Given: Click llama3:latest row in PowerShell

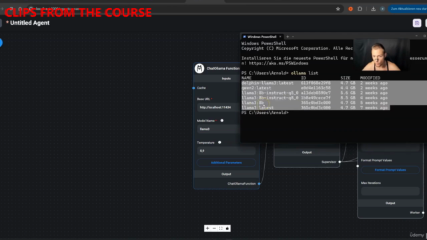Looking at the screenshot, I should pos(314,108).
